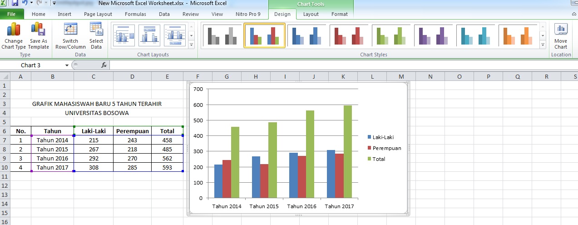578x225 pixels.
Task: Click the Insert Function fx icon
Action: (x=104, y=65)
